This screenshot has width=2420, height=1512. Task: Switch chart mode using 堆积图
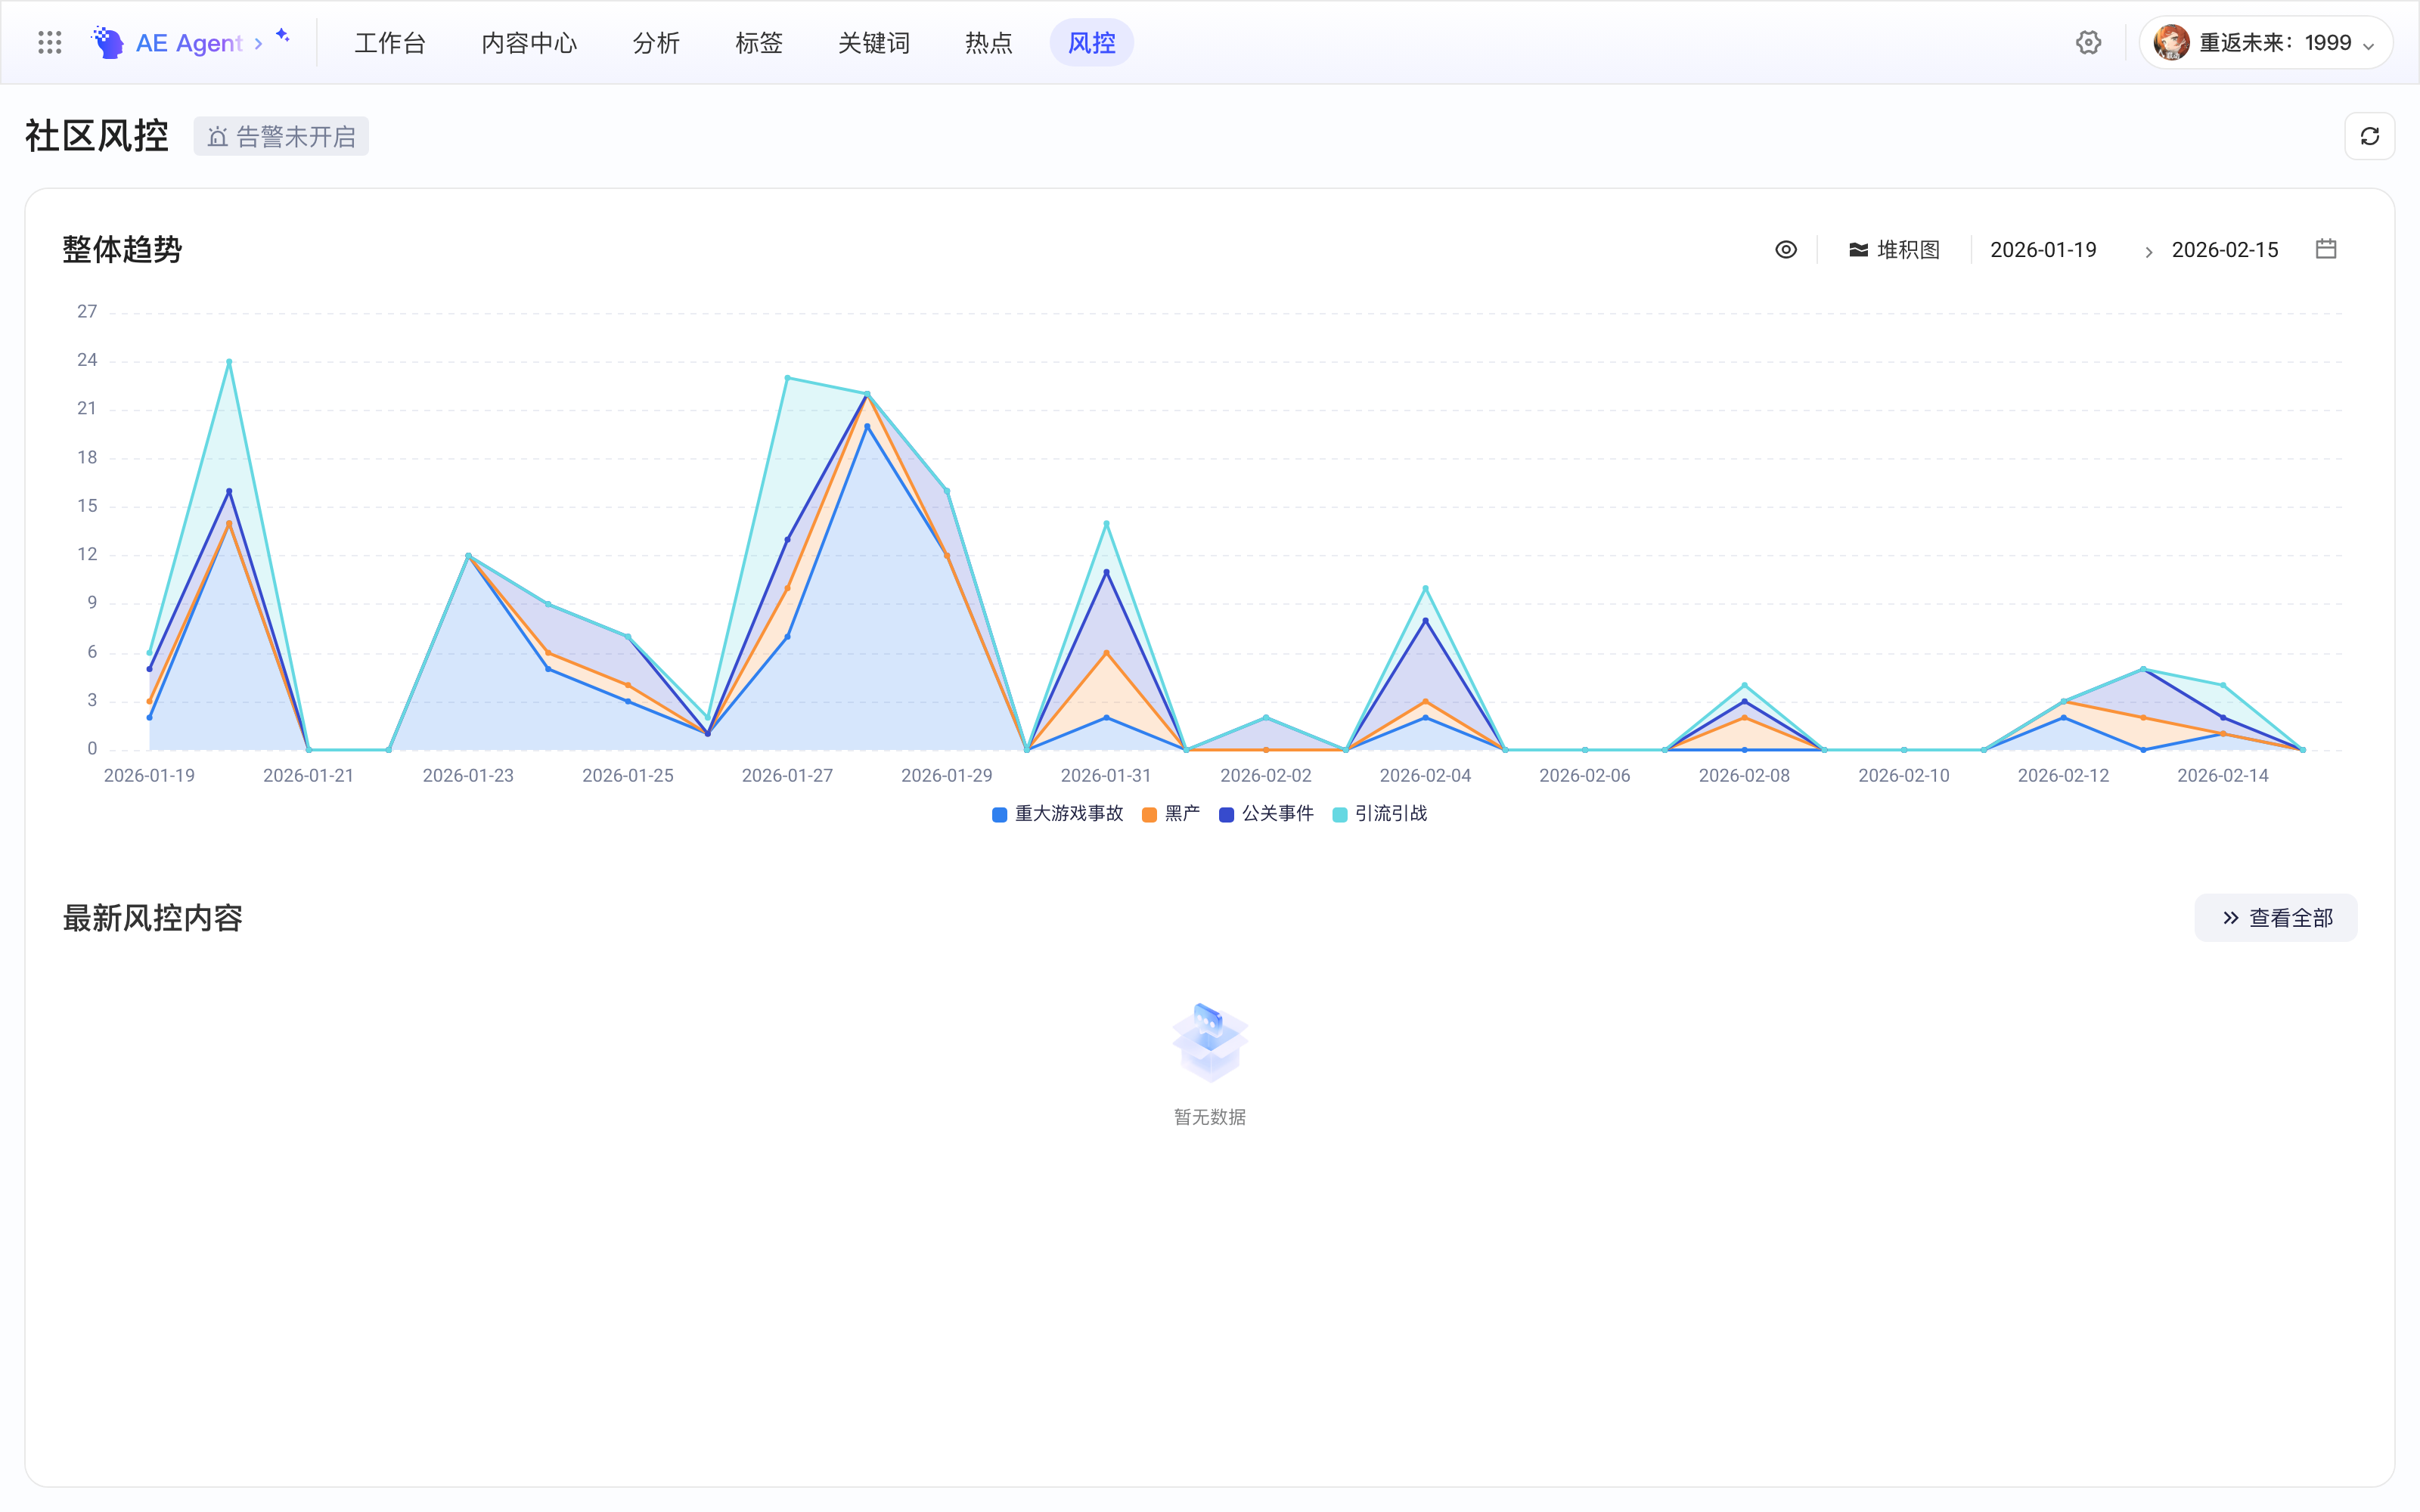pyautogui.click(x=1894, y=249)
